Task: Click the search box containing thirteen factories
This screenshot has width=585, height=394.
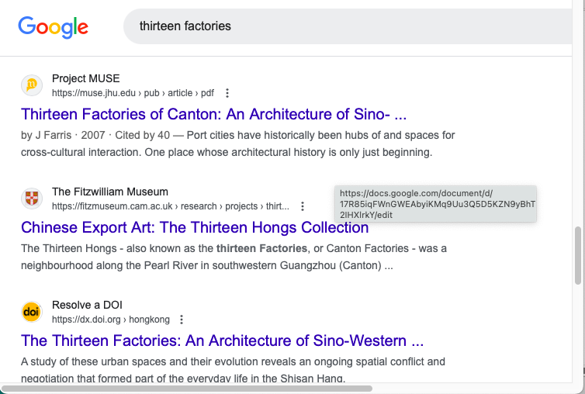Action: click(349, 26)
